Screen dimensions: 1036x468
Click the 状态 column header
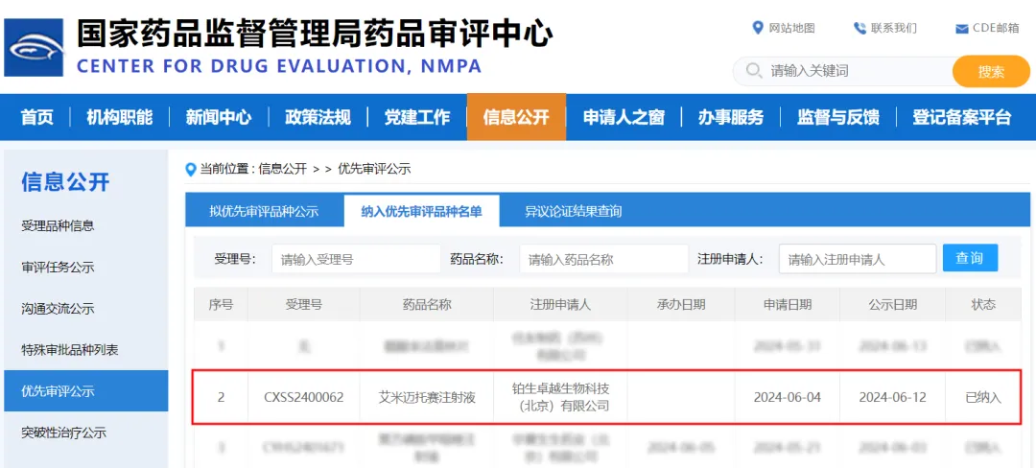tap(983, 304)
